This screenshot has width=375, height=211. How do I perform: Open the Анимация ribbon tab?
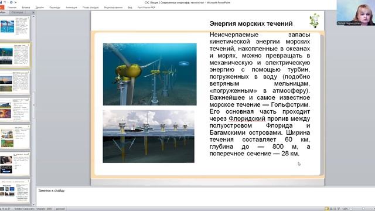point(71,8)
